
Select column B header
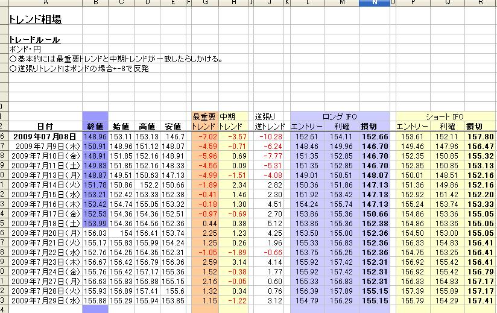pos(95,4)
